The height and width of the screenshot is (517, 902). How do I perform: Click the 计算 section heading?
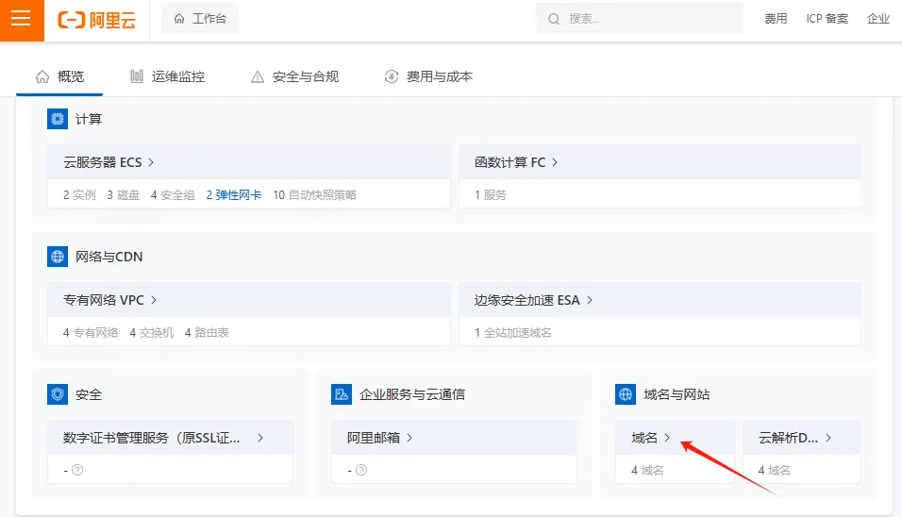(x=89, y=119)
